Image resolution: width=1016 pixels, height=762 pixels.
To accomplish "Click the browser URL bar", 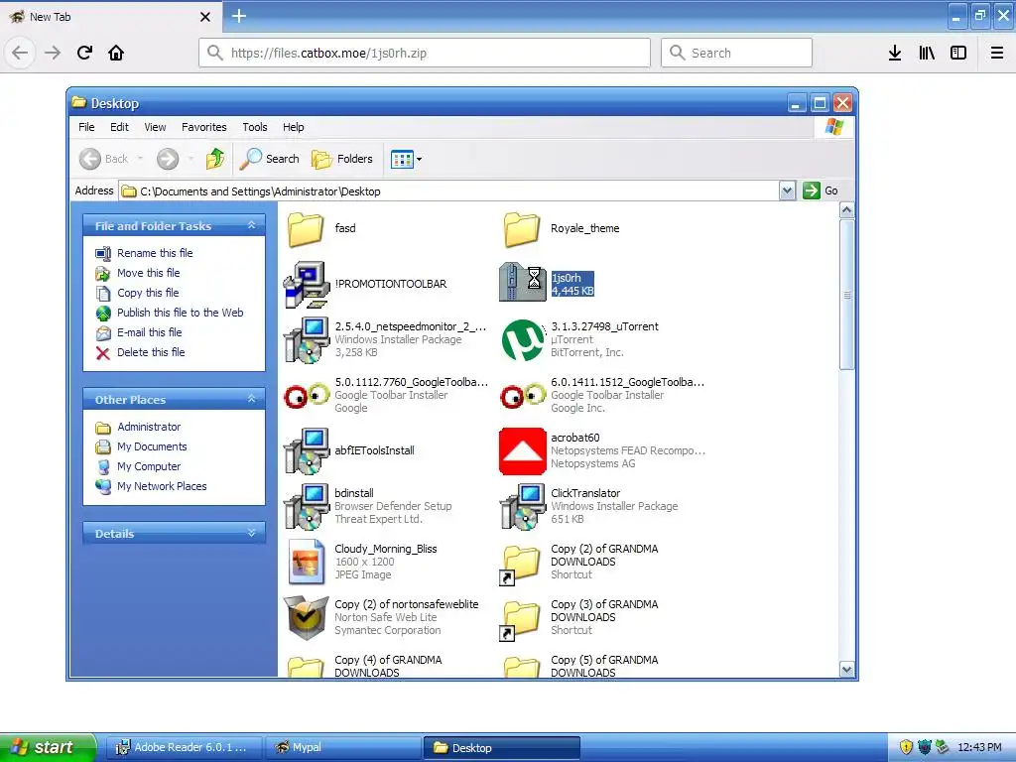I will click(425, 53).
